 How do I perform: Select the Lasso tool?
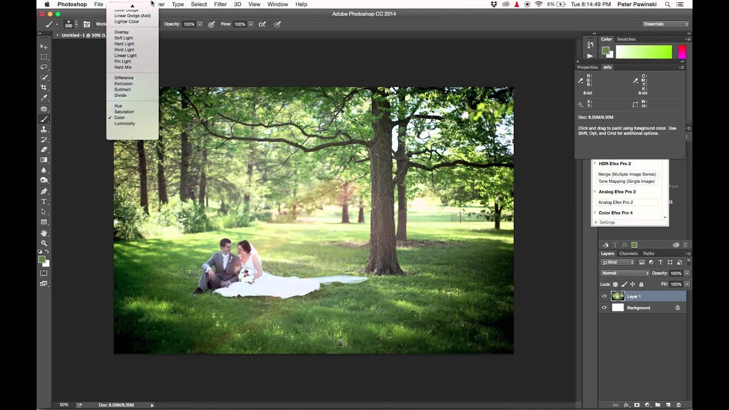(44, 67)
